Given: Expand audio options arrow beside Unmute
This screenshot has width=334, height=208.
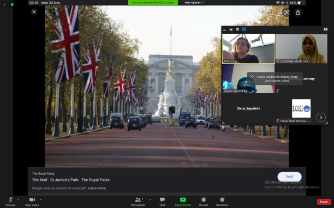Looking at the screenshot, I should coord(18,200).
